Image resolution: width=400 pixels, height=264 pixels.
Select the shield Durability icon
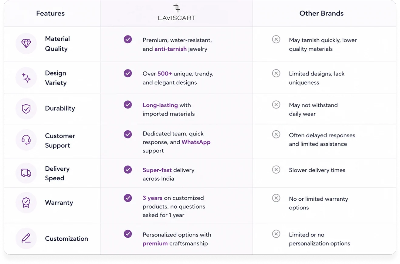(26, 109)
